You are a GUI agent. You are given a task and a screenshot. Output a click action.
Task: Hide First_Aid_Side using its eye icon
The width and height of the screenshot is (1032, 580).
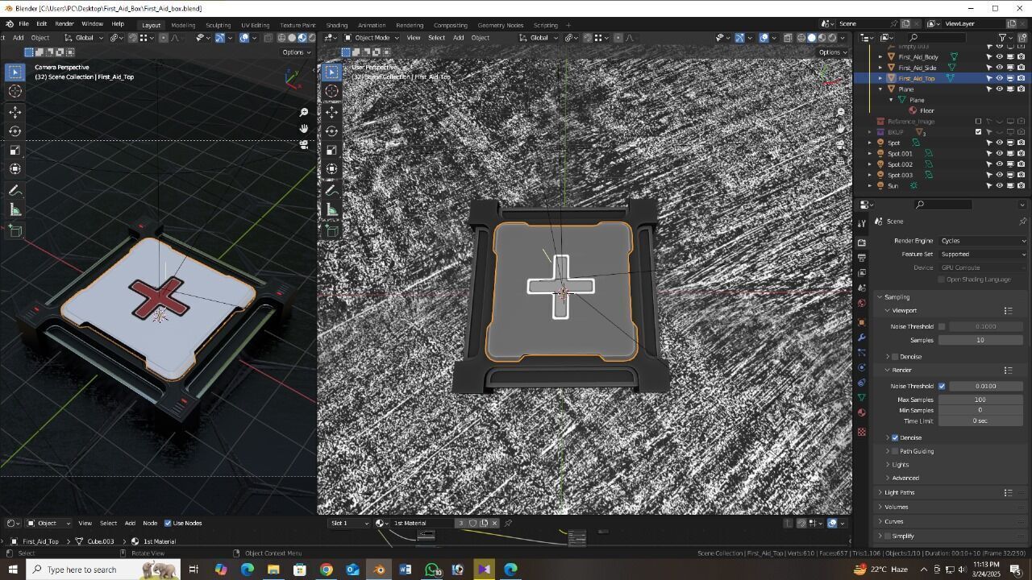pos(1000,68)
